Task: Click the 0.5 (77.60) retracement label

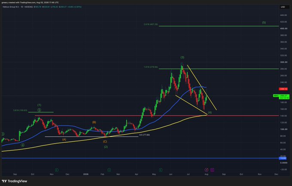Action: point(145,135)
